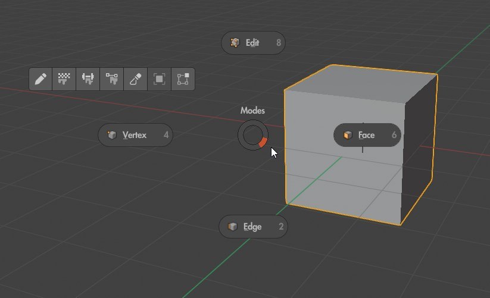Choose Face in the Modes pie menu
490x298 pixels.
[367, 135]
